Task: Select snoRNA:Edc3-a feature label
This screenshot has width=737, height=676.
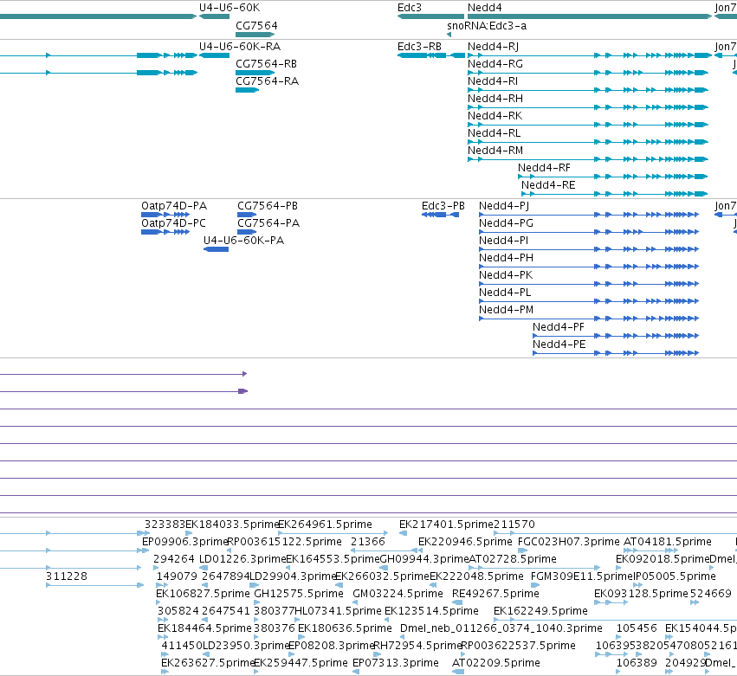Action: click(x=487, y=26)
